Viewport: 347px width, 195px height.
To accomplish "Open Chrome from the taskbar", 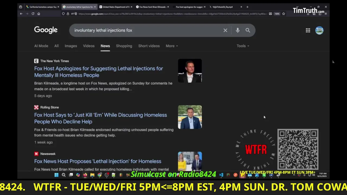I will click(x=99, y=175).
